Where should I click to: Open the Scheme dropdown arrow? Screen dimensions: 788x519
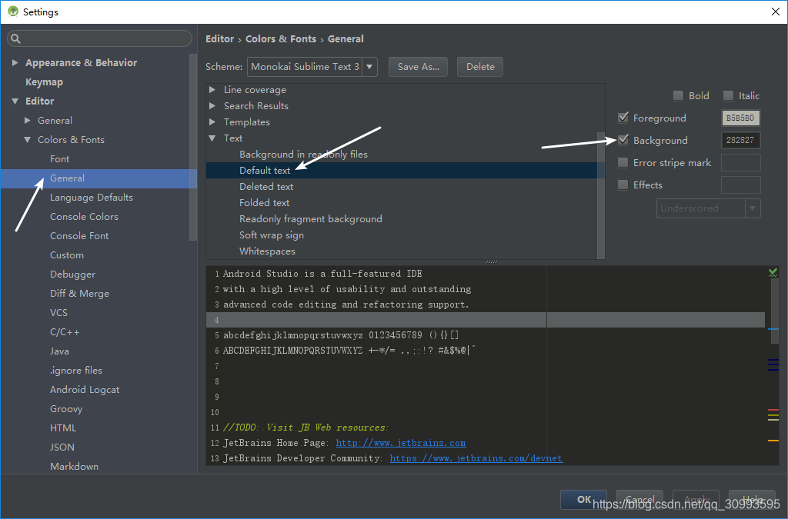(x=369, y=67)
